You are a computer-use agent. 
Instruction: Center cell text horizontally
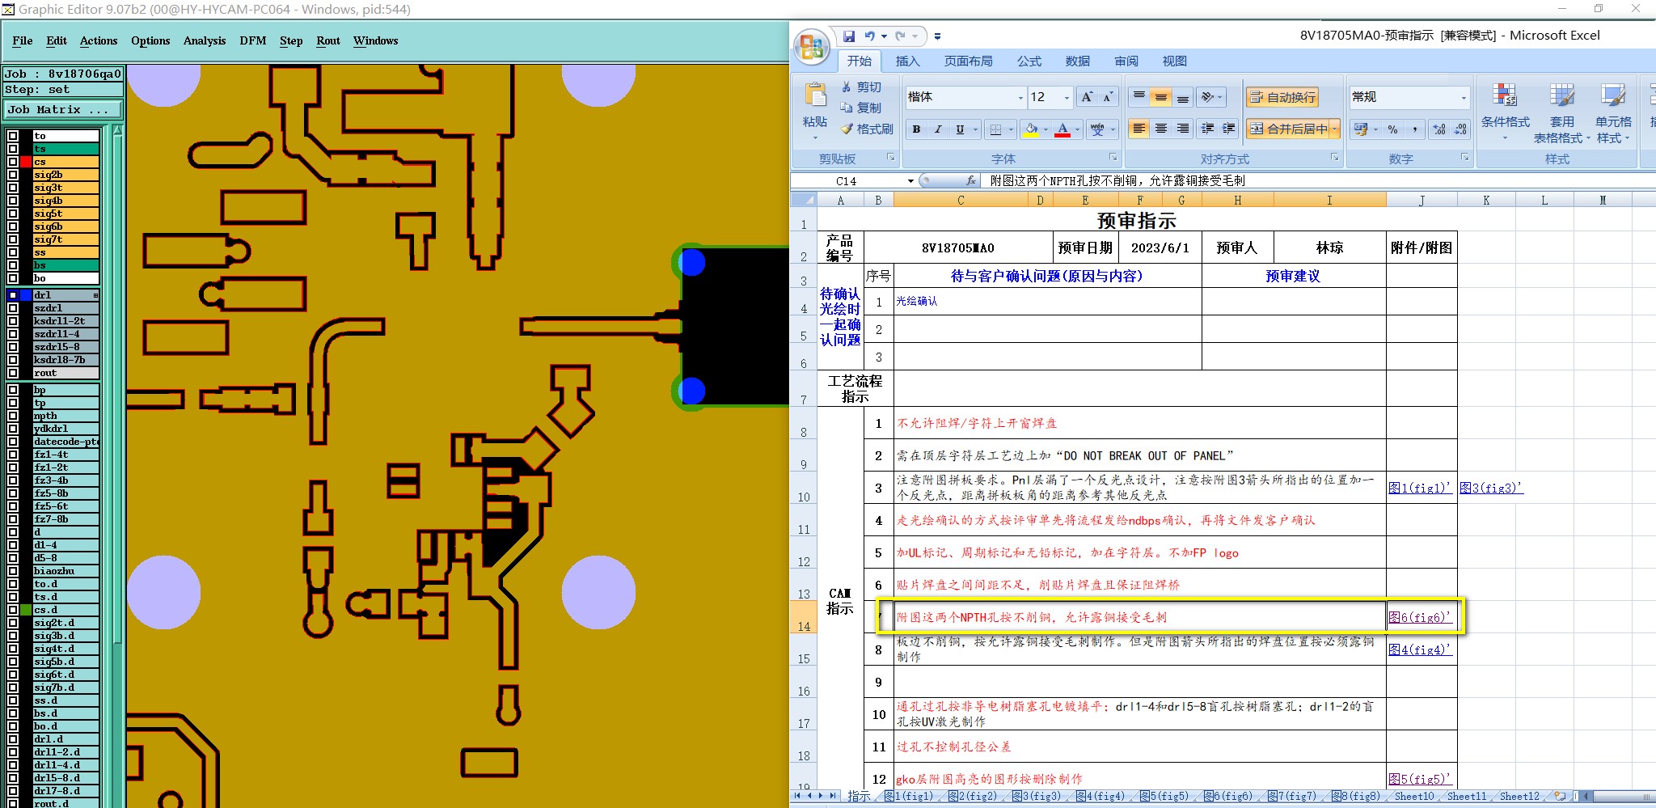(1161, 129)
